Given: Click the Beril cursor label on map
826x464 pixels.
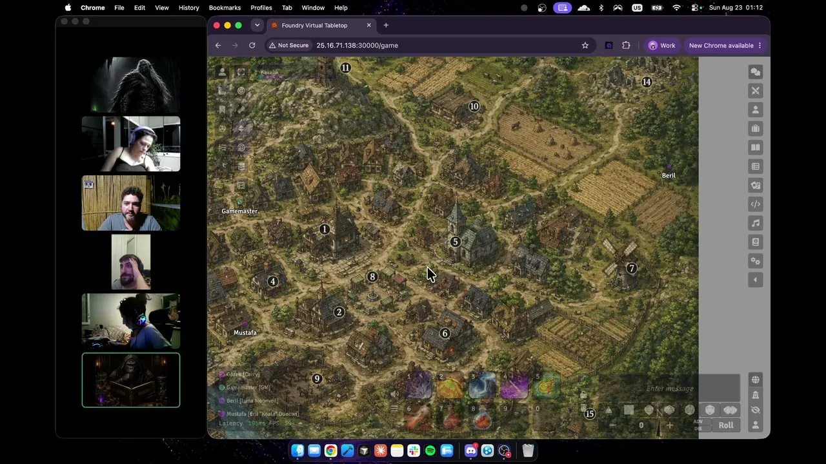Looking at the screenshot, I should tap(669, 175).
